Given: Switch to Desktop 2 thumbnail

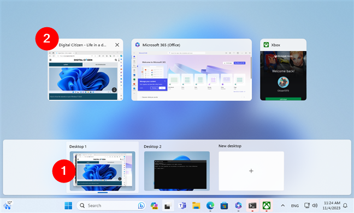Looking at the screenshot, I should [x=177, y=171].
